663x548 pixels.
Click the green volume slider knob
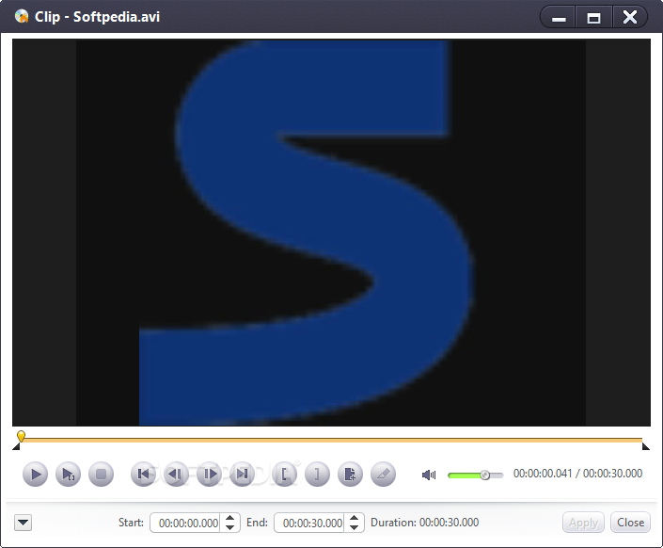[x=485, y=475]
